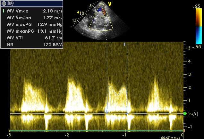Screen dimensions: 204x139
Task: Click the yellow V probe orientation marker
Action: click(110, 4)
